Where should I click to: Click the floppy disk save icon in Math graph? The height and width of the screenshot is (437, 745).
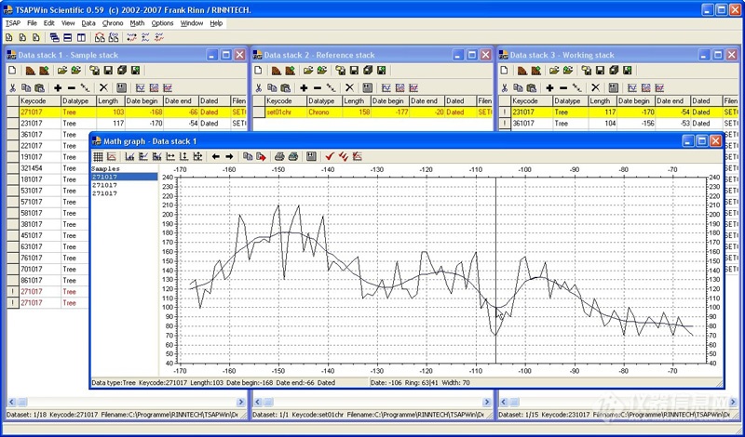point(311,156)
